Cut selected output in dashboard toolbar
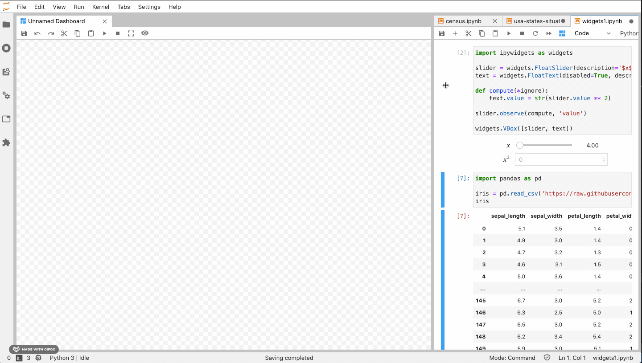 click(x=64, y=33)
